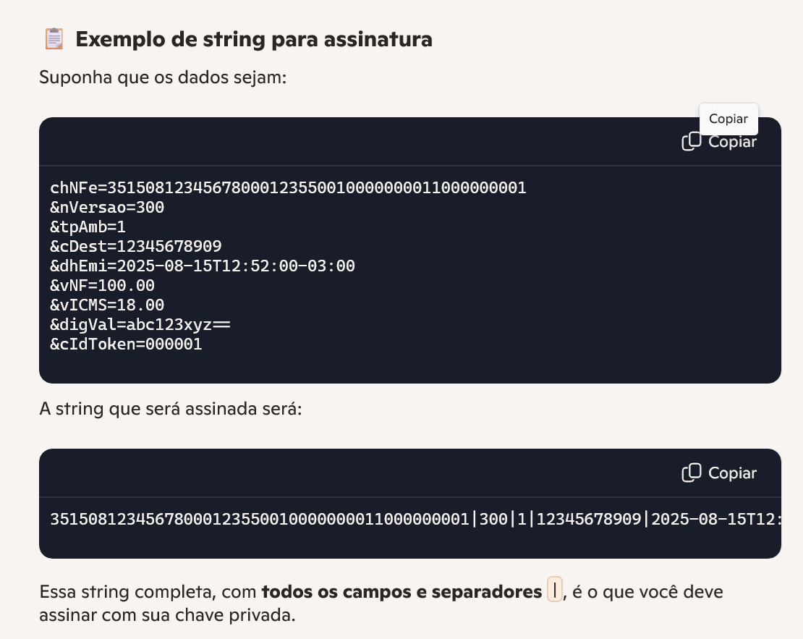Click the Copiar tooltip bubble
The height and width of the screenshot is (639, 803).
click(x=728, y=119)
